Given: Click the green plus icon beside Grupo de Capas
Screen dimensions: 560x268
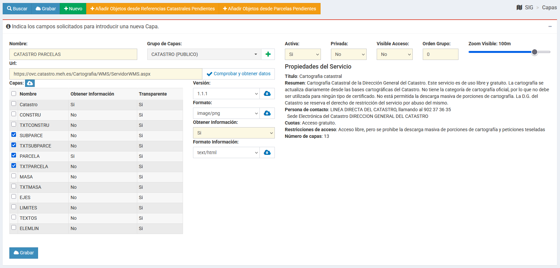Looking at the screenshot, I should click(x=268, y=54).
